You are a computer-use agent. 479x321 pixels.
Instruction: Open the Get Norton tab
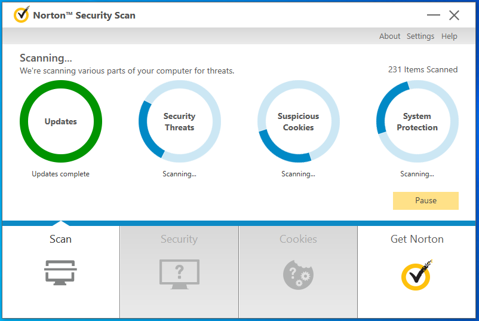(x=417, y=240)
